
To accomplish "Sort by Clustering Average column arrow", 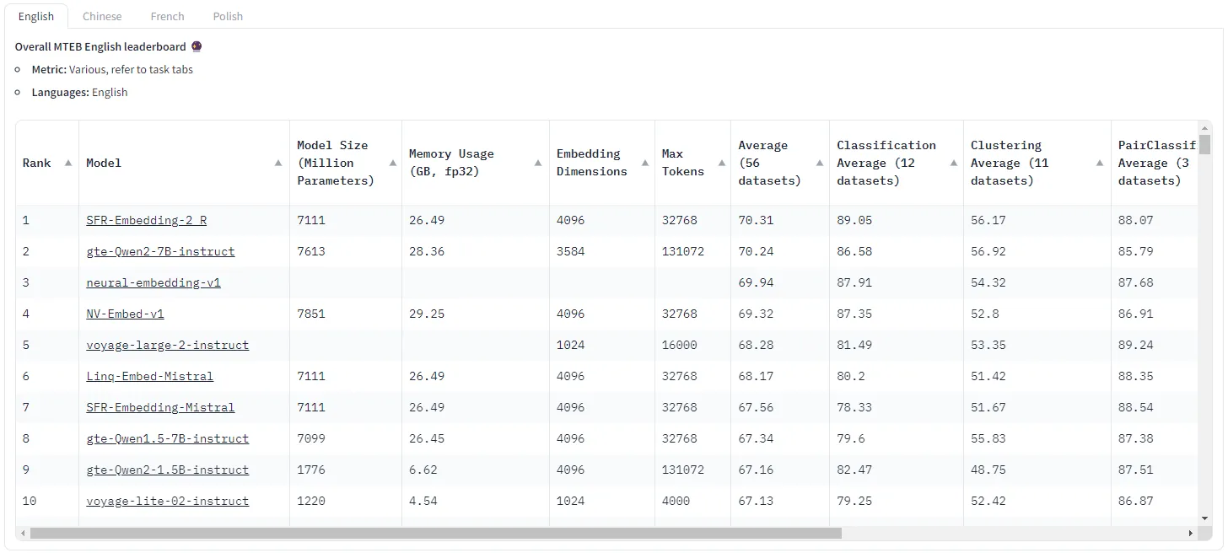I will [1100, 163].
